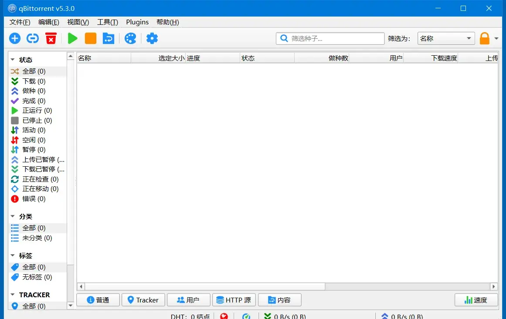
Task: Collapse the 标签 section
Action: pyautogui.click(x=13, y=255)
